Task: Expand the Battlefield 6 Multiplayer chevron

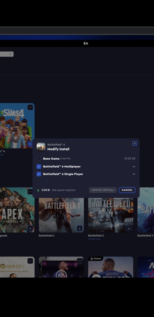Action: [134, 167]
